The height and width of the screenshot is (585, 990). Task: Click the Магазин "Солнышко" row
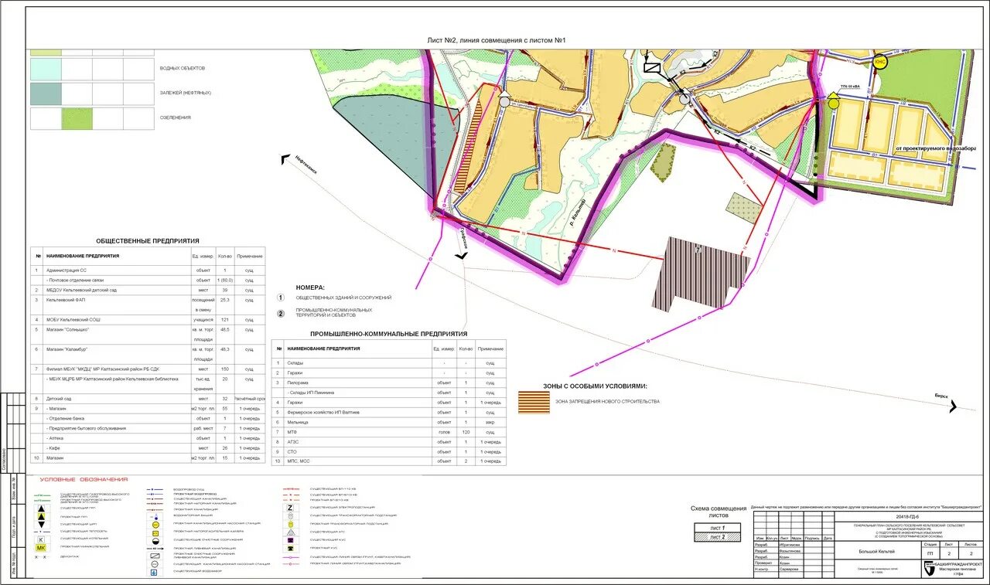[x=148, y=334]
